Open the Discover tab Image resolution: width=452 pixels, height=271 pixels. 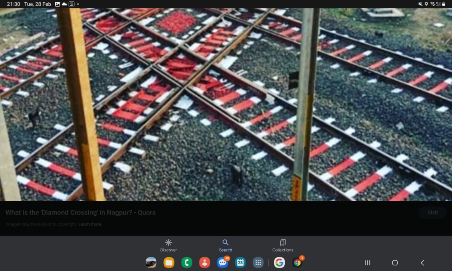point(168,245)
